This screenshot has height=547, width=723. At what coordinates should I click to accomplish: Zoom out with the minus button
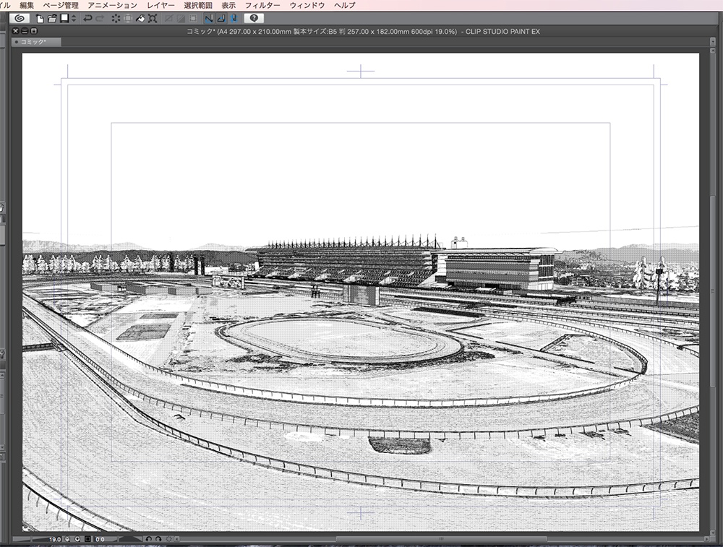click(x=67, y=539)
